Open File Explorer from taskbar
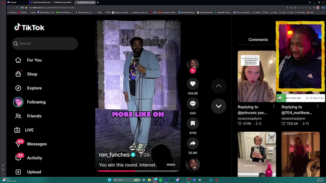Screen dimensions: 326x183 click(x=149, y=180)
